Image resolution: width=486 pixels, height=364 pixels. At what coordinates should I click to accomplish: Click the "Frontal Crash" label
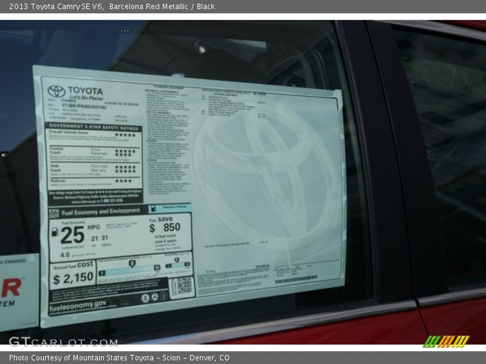56,150
